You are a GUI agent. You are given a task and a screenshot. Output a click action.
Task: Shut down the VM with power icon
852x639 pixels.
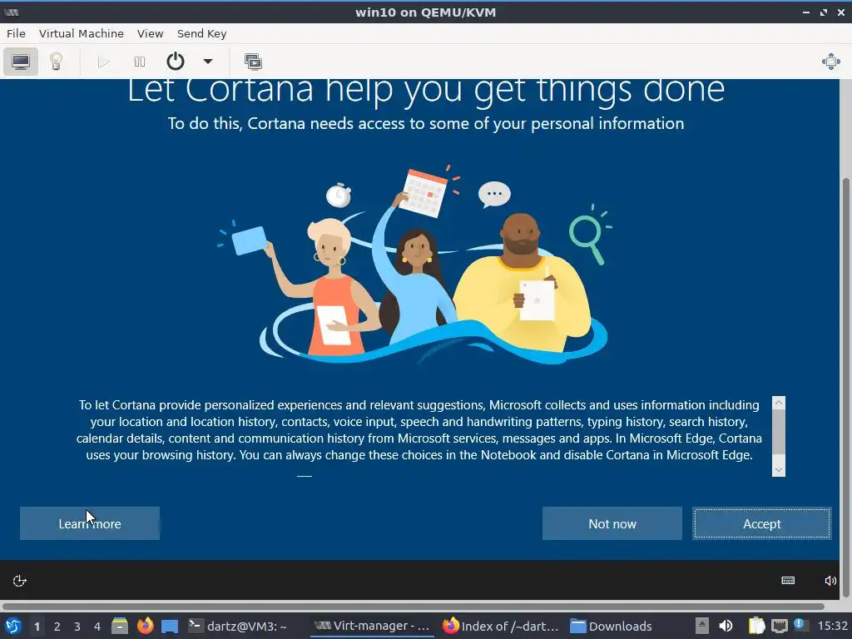click(175, 62)
